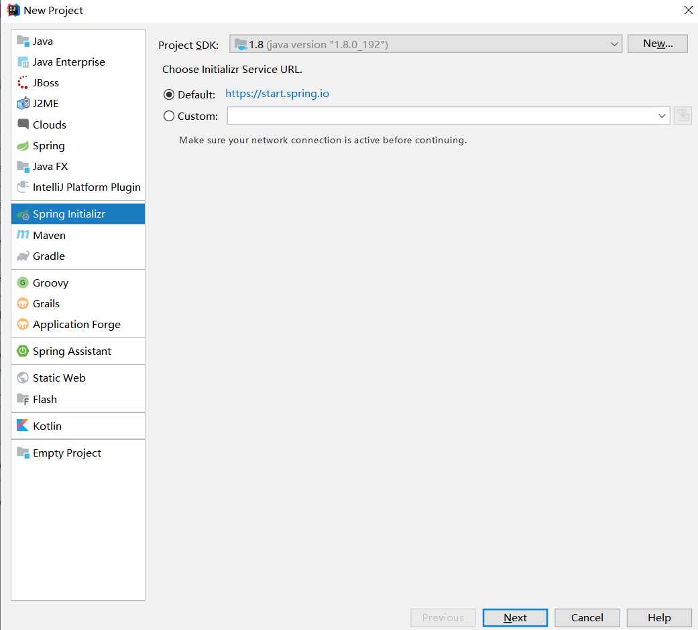
Task: Open the https://start.spring.io link
Action: click(x=277, y=94)
